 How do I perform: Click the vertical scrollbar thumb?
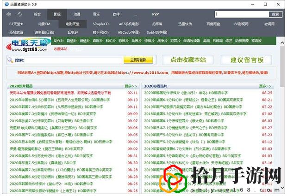coord(282,66)
